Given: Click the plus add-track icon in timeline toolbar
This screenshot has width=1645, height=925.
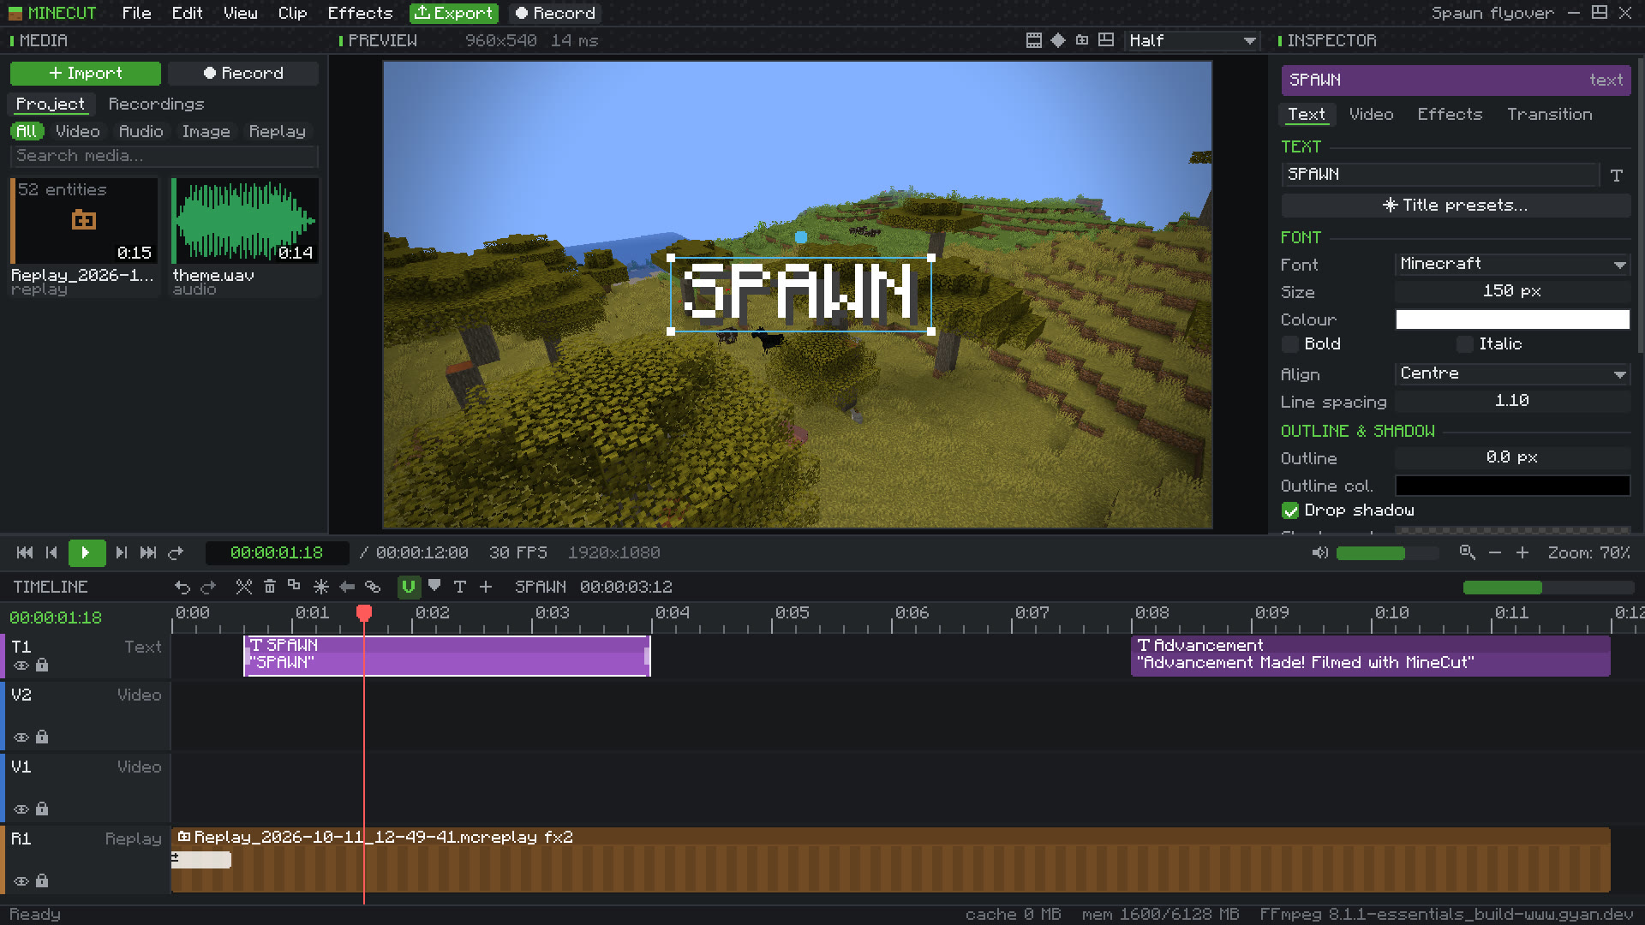Looking at the screenshot, I should [486, 587].
